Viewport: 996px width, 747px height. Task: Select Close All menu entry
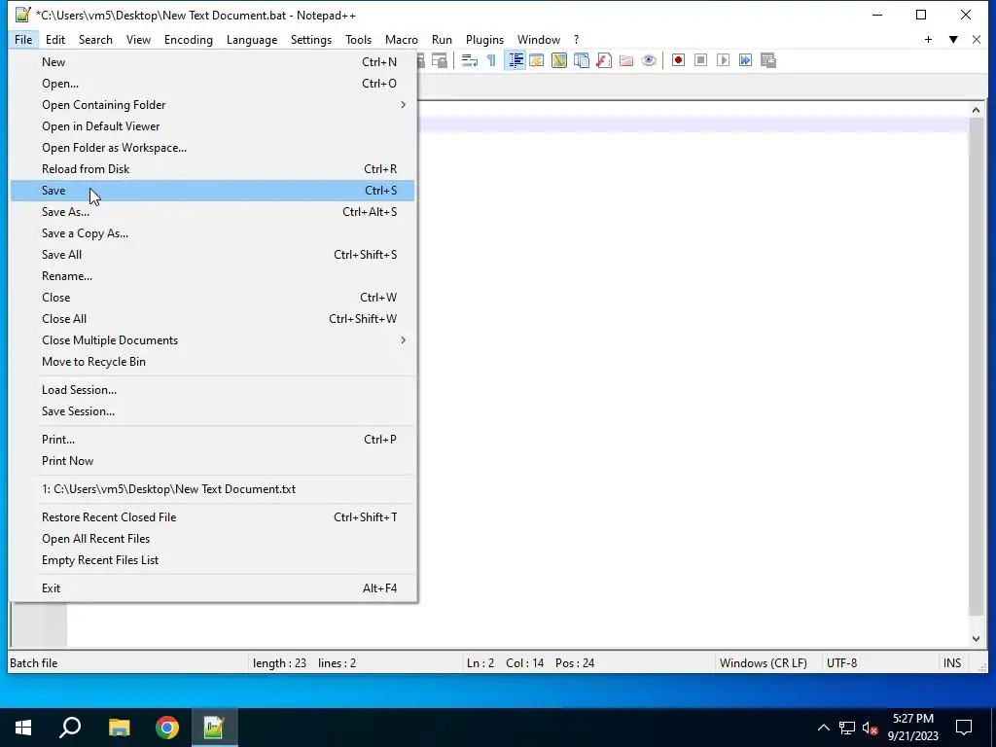tap(212, 319)
